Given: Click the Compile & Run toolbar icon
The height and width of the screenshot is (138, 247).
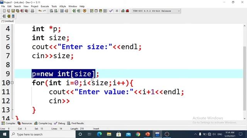Looking at the screenshot, I should coord(100,11).
